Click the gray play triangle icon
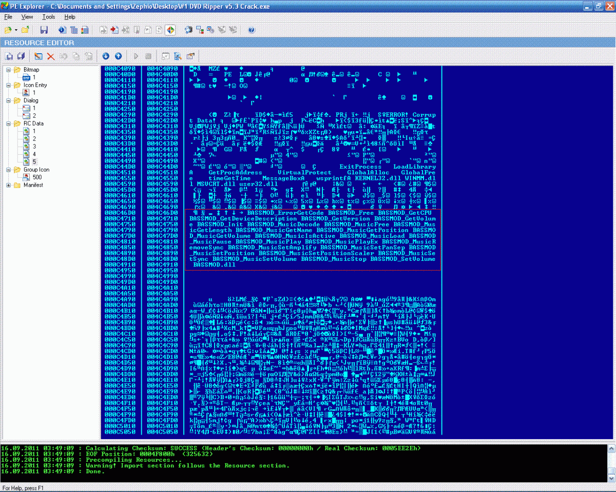 pos(136,56)
